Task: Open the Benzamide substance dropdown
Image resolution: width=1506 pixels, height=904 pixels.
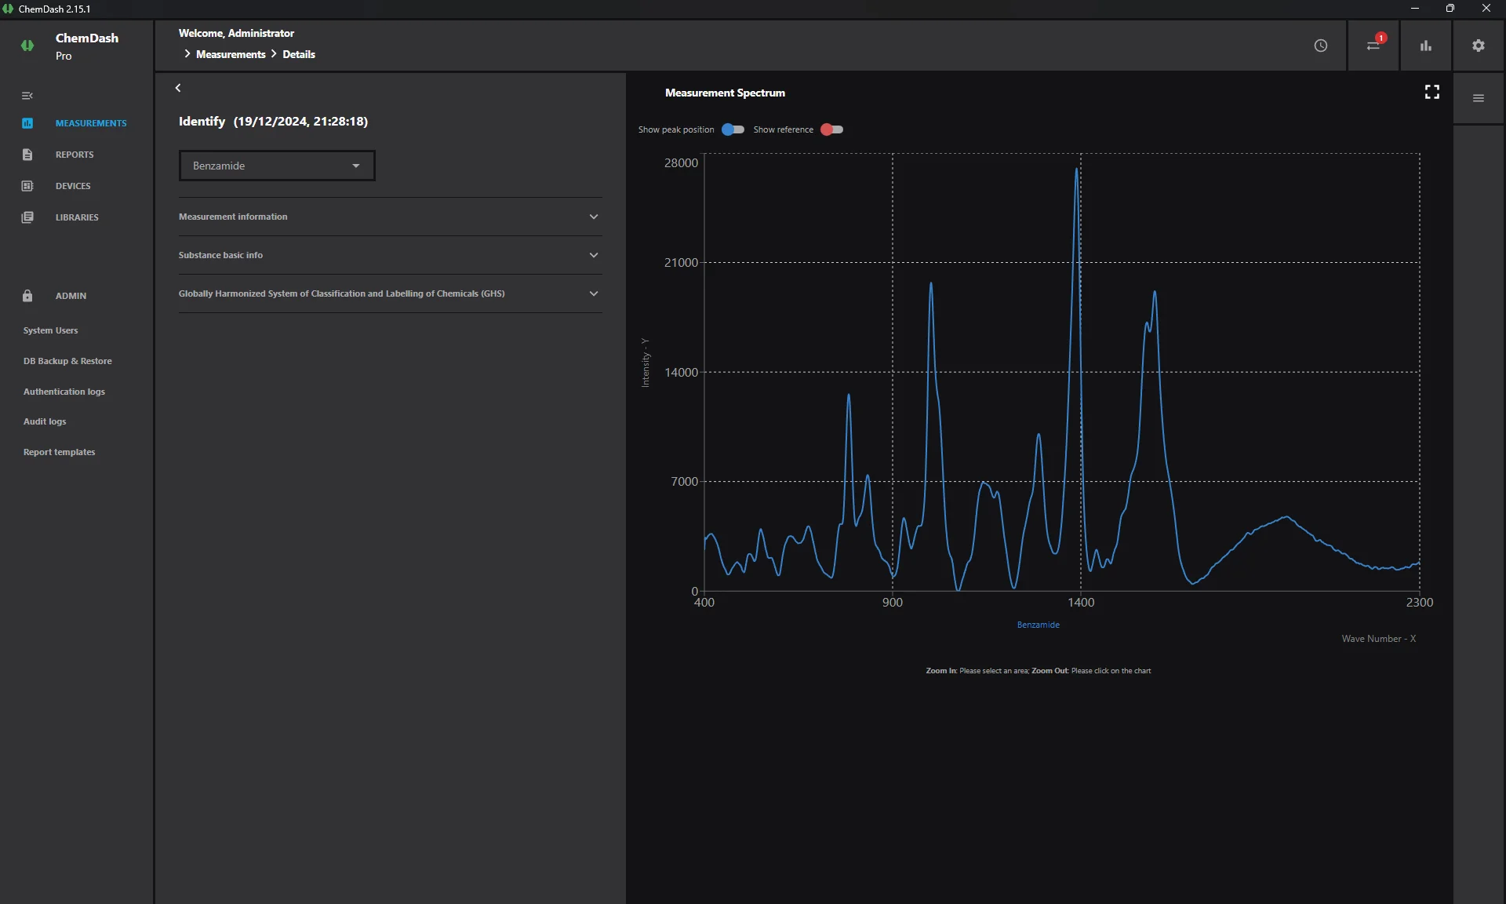Action: (x=277, y=166)
